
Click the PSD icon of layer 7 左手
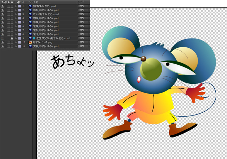pyautogui.click(x=30, y=30)
